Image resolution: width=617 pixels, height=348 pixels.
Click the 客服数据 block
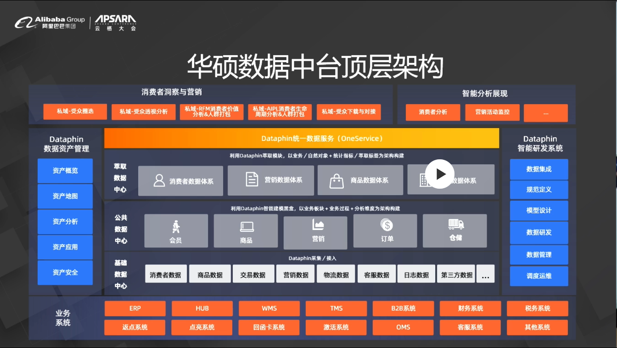[376, 275]
